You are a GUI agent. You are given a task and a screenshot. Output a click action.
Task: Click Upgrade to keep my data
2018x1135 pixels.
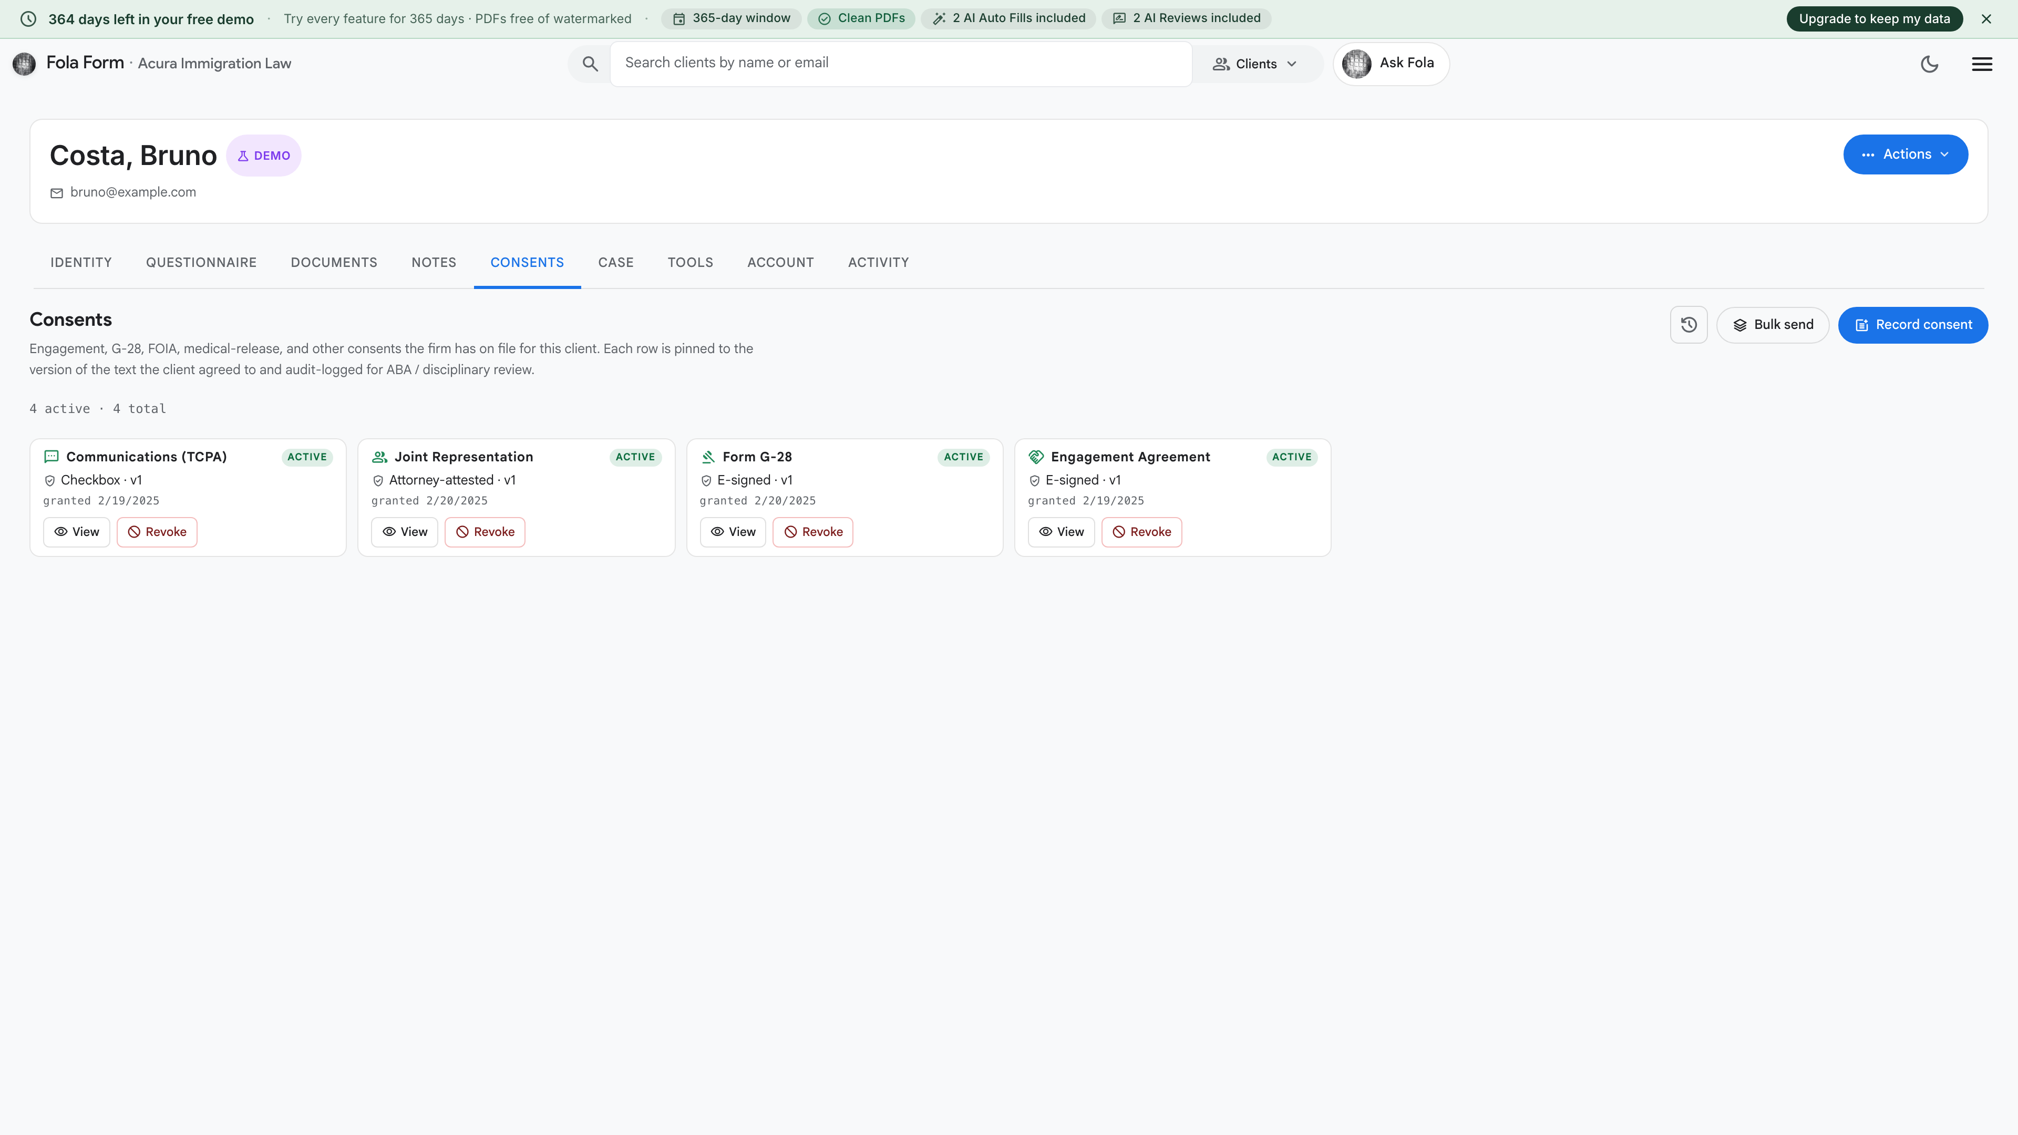click(x=1874, y=19)
